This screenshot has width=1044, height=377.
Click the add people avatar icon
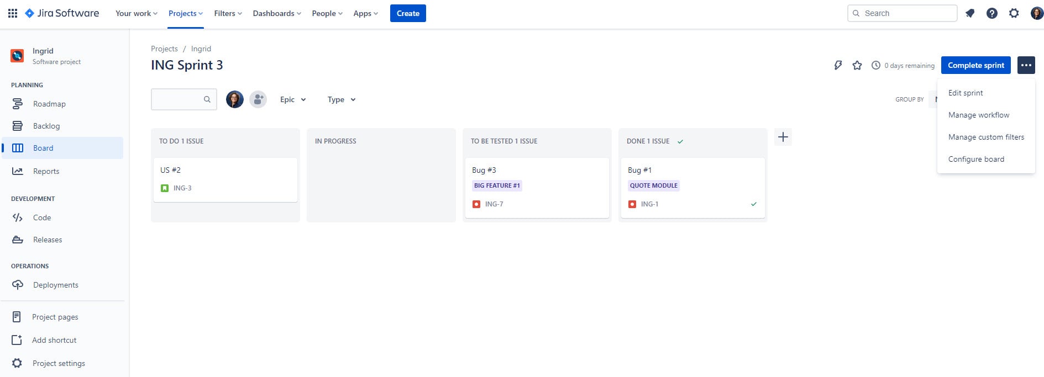pyautogui.click(x=258, y=99)
